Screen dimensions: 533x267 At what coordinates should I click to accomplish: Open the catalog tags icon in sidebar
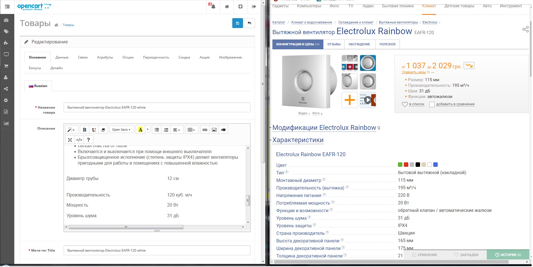pos(6,31)
